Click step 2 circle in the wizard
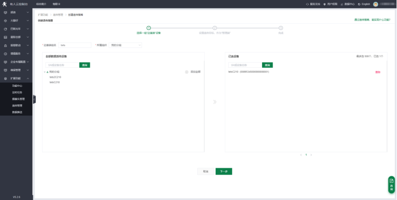 (215, 28)
